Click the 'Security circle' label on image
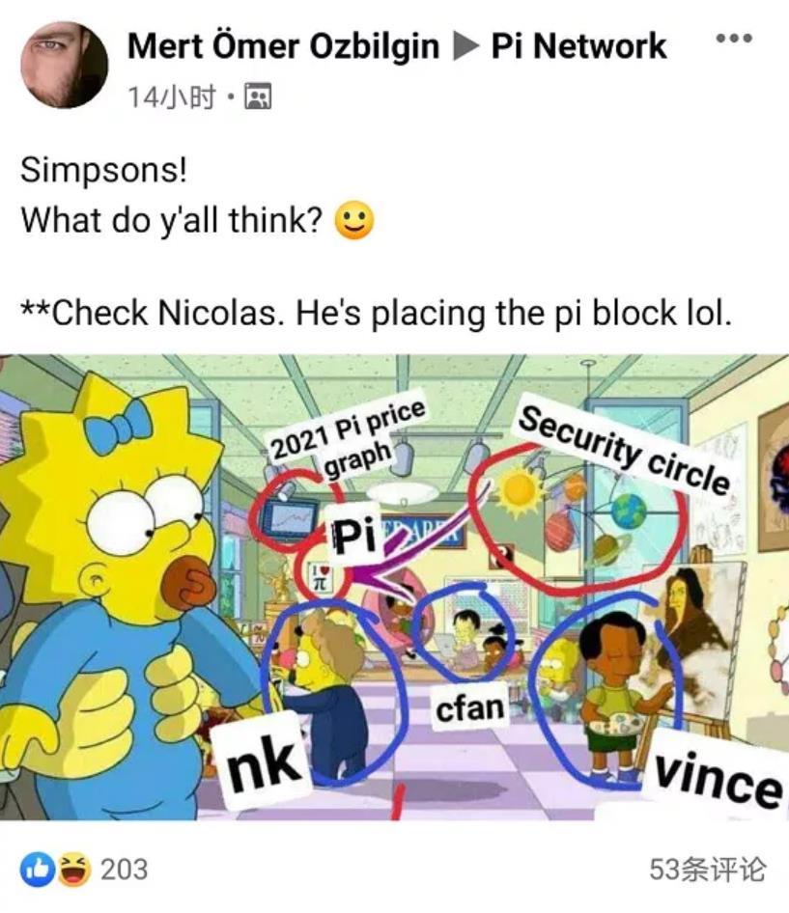 (624, 450)
